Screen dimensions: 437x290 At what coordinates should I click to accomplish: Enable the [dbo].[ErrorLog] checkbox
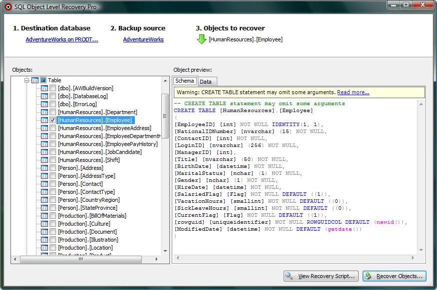pos(52,104)
